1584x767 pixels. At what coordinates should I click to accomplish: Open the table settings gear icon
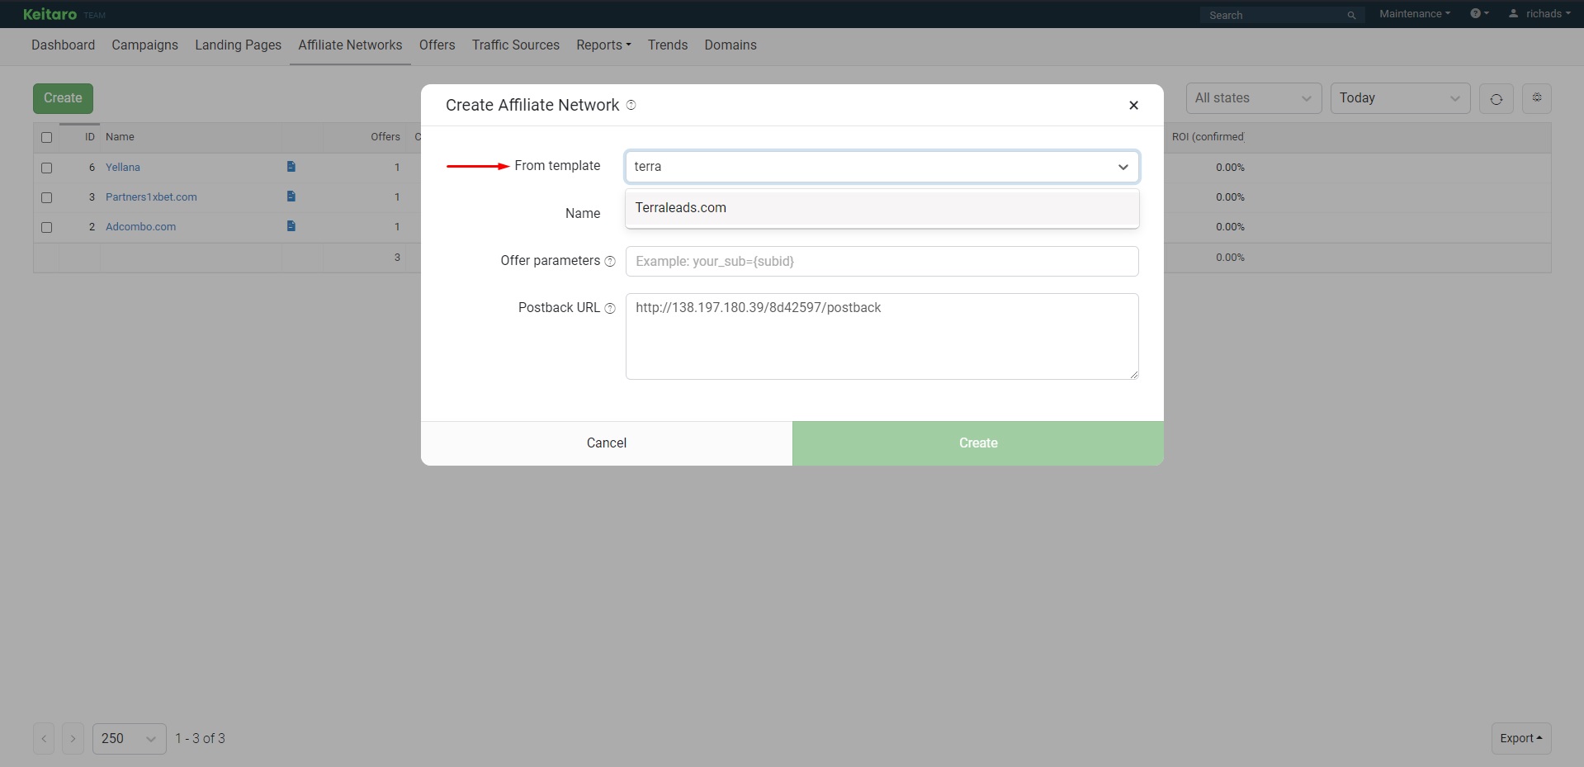1536,98
